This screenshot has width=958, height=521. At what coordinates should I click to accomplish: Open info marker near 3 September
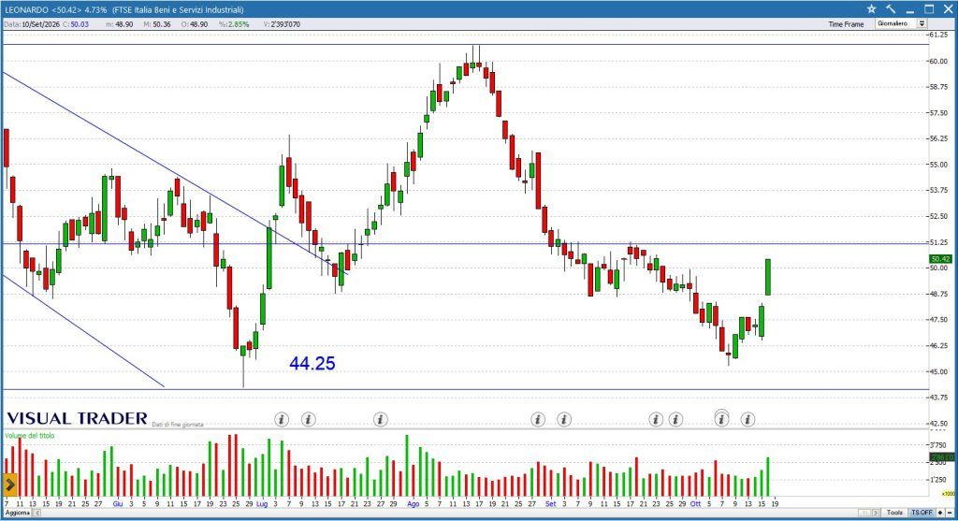click(564, 419)
